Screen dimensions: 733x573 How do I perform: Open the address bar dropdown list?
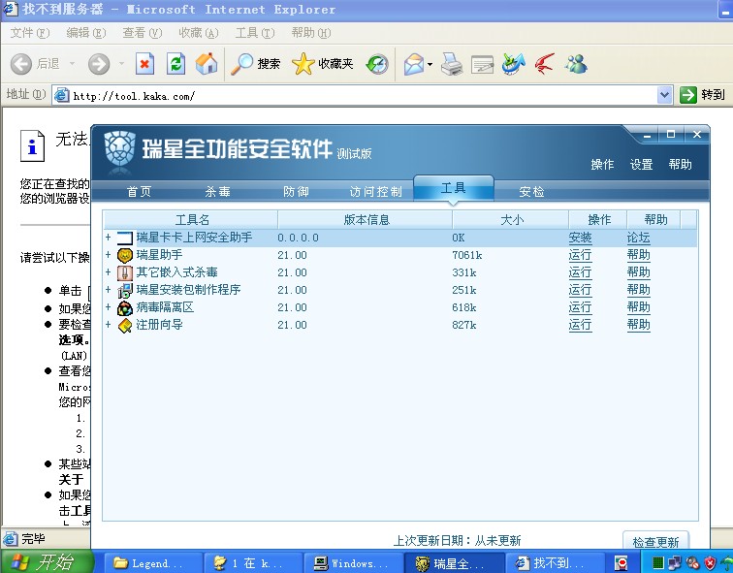coord(664,95)
